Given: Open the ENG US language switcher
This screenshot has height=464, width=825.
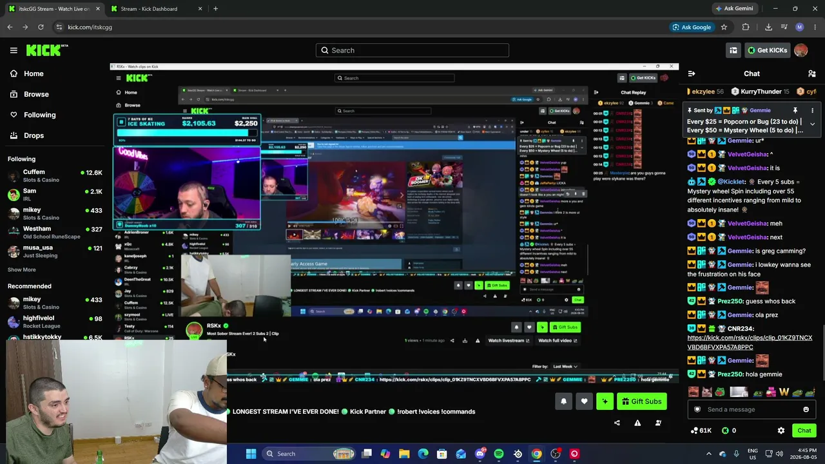Looking at the screenshot, I should click(753, 454).
